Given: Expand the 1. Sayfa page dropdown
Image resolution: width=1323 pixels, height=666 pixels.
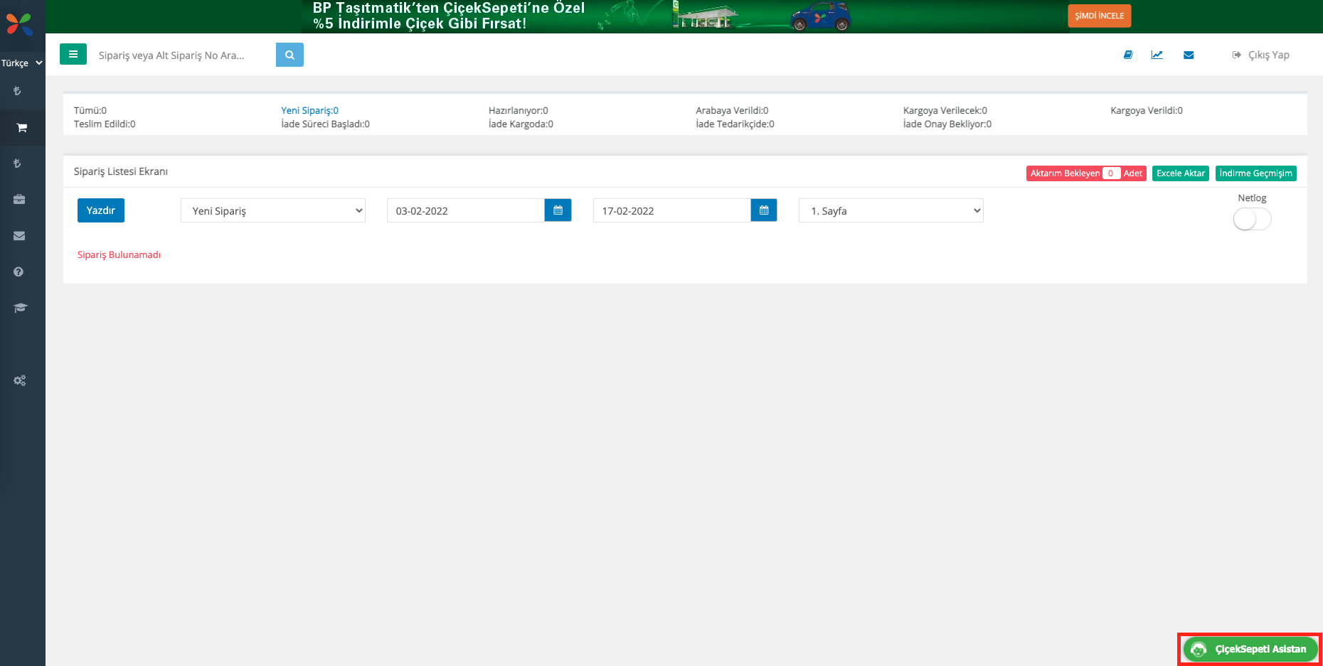Looking at the screenshot, I should tap(891, 210).
